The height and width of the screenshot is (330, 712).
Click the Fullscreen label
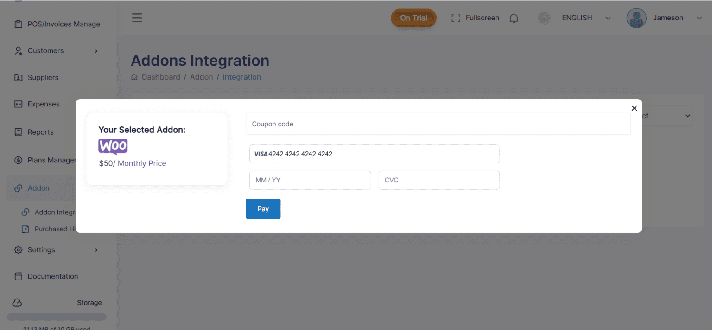482,18
